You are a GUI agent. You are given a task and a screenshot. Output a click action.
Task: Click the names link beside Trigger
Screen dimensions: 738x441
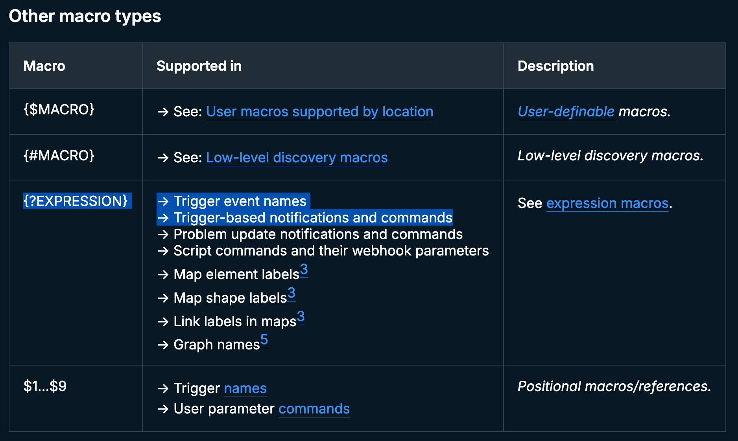click(245, 388)
